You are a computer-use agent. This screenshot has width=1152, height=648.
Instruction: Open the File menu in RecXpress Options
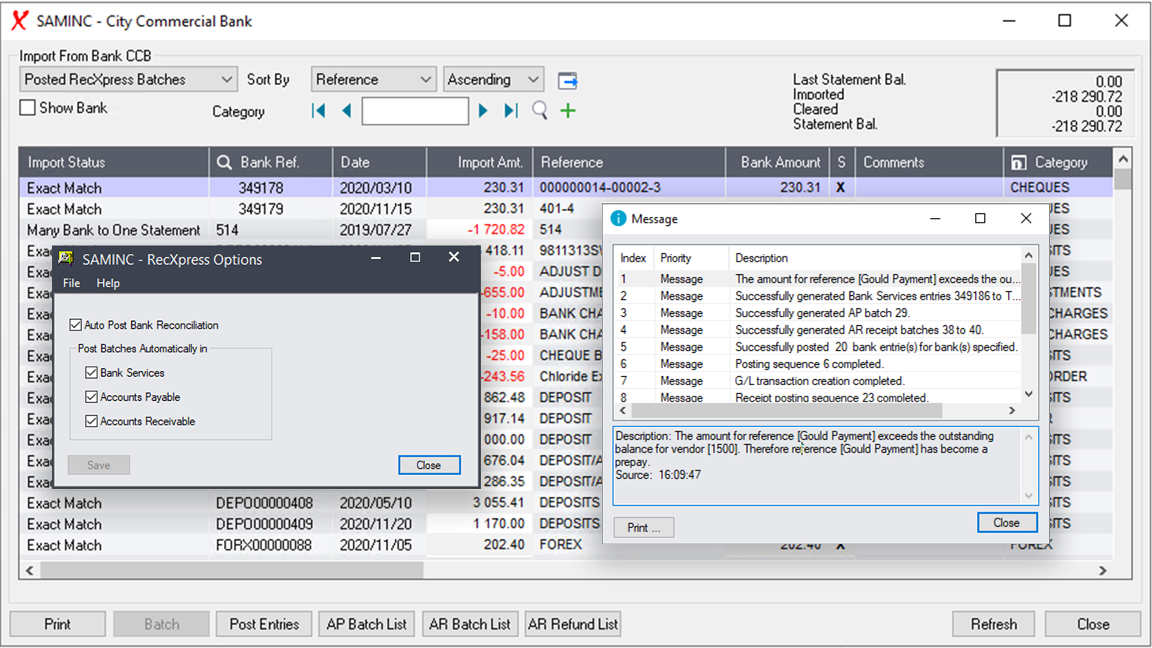pos(71,283)
